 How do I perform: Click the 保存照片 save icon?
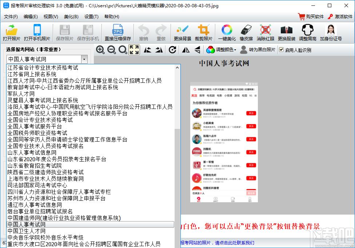pos(64,32)
